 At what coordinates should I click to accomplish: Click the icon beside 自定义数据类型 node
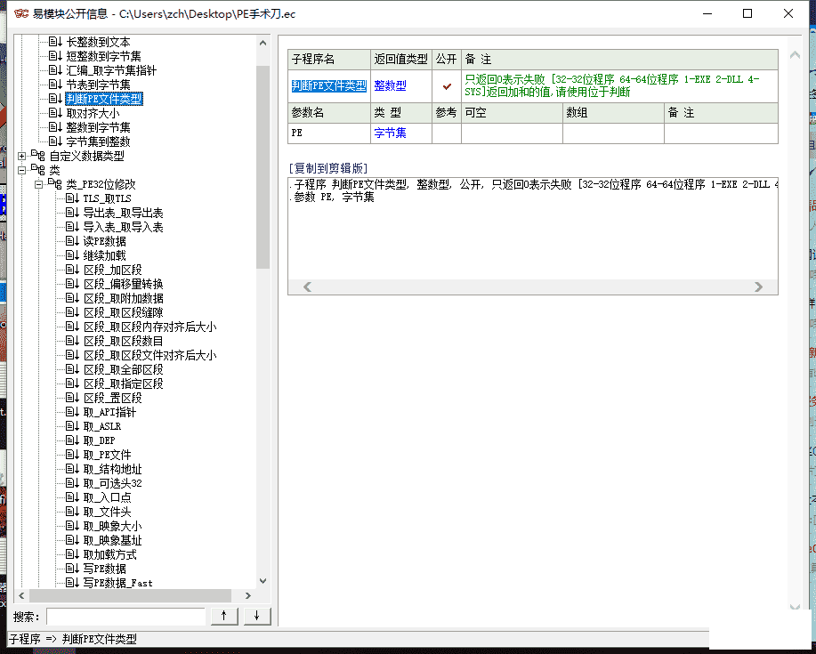pyautogui.click(x=38, y=156)
